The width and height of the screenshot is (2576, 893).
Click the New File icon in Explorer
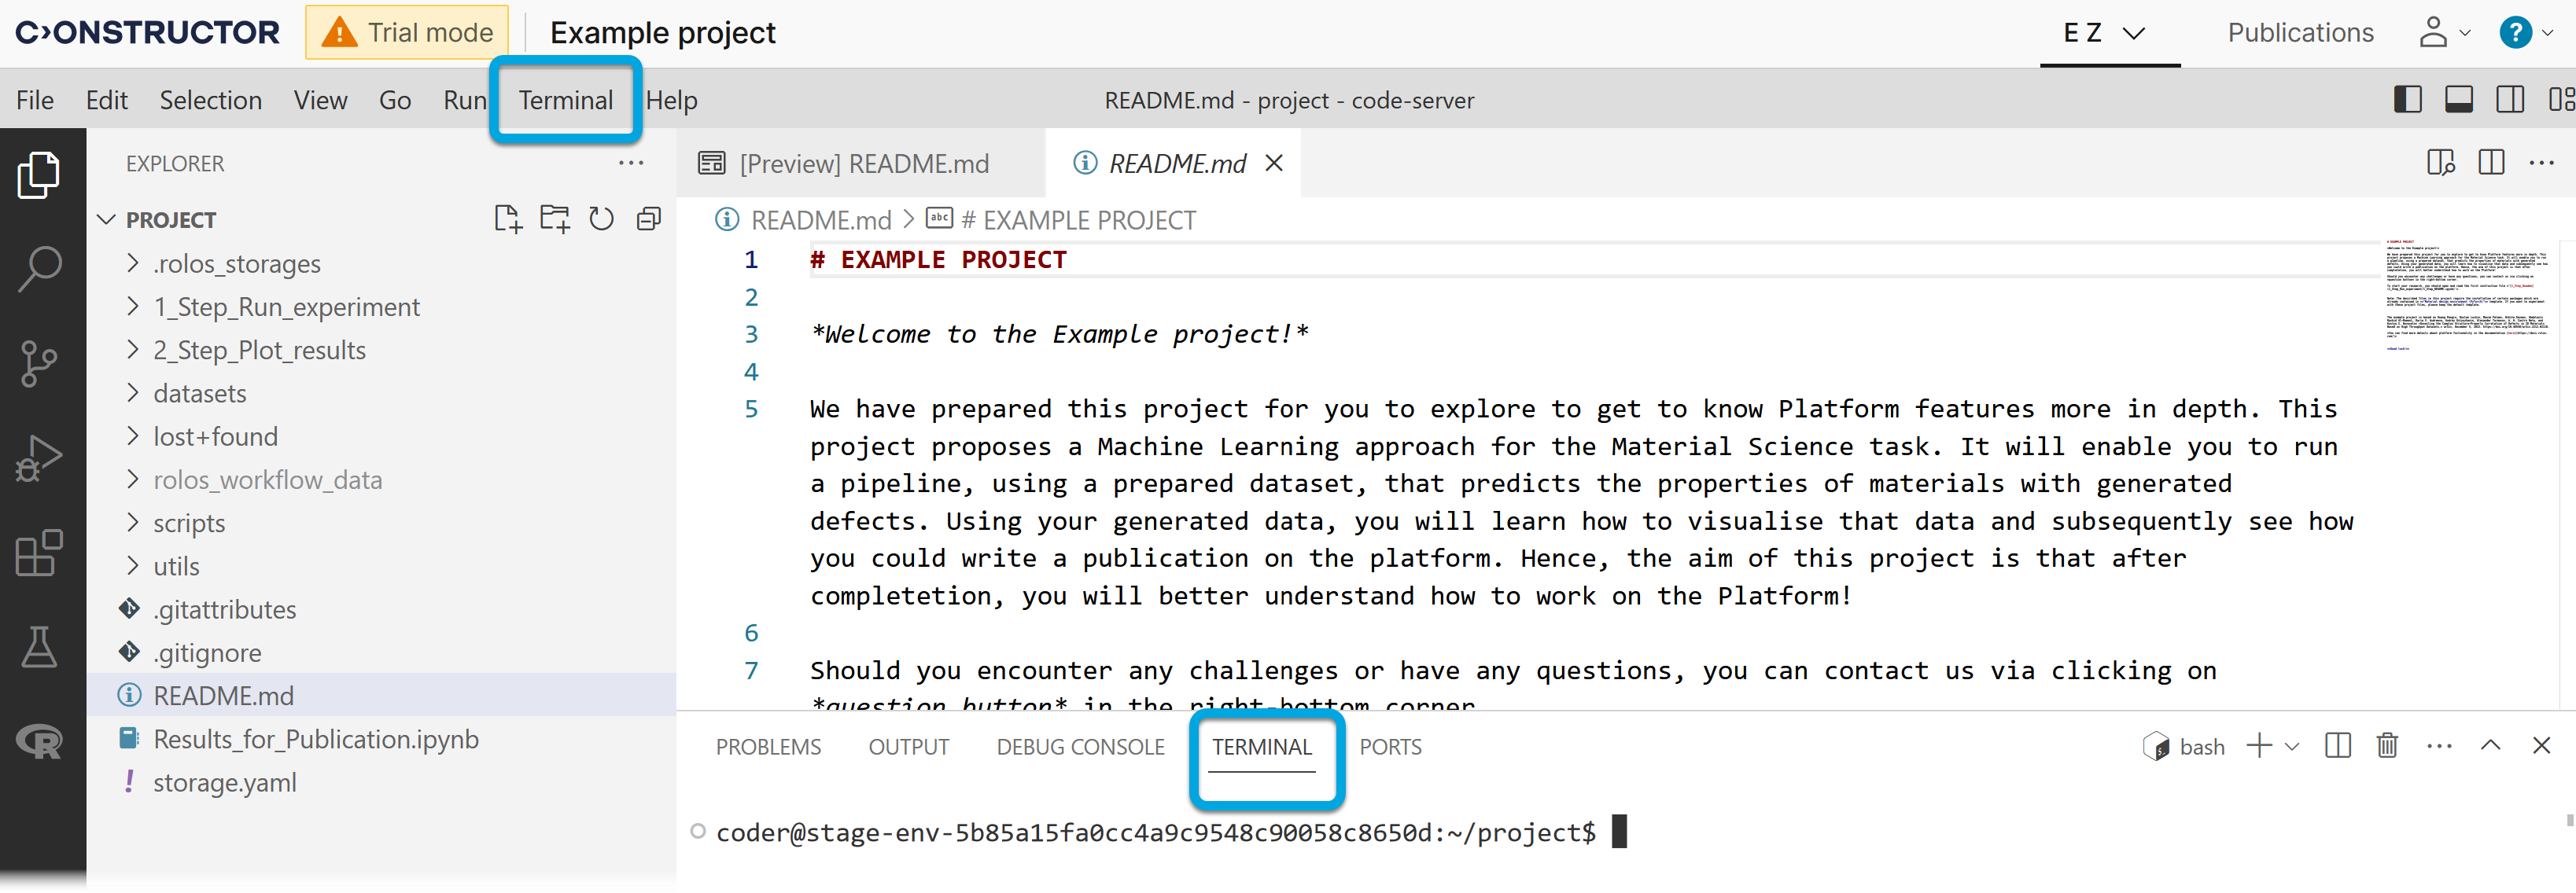coord(507,219)
